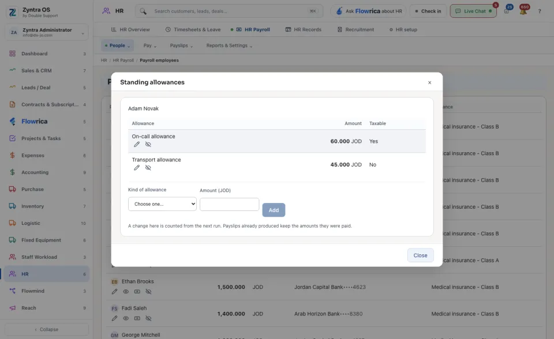The image size is (554, 339).
Task: Expand the Reports & Settings submenu
Action: (x=229, y=46)
